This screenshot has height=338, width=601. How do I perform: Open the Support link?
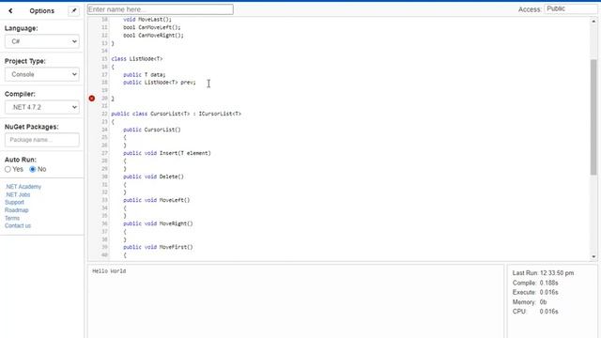click(14, 203)
